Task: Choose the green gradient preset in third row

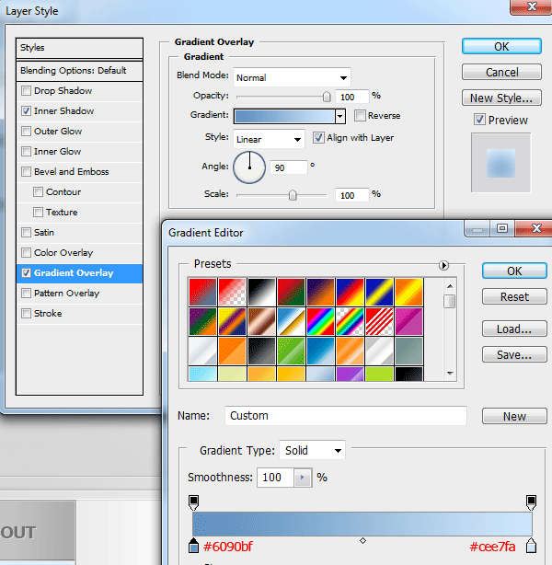Action: pos(291,352)
